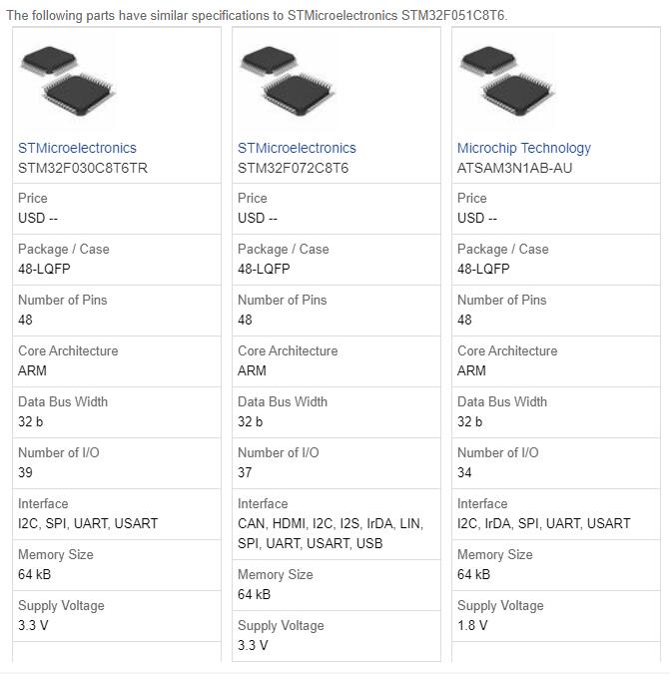Click the STM32F030C8T6TR chip image
The image size is (670, 674).
pos(66,82)
